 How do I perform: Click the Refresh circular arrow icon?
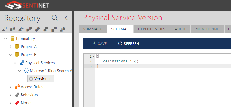(120, 43)
